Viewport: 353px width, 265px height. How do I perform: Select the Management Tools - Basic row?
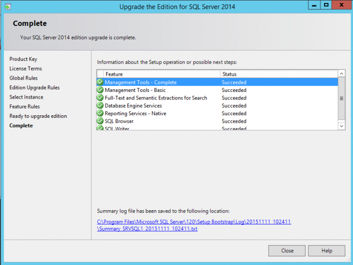pyautogui.click(x=217, y=90)
